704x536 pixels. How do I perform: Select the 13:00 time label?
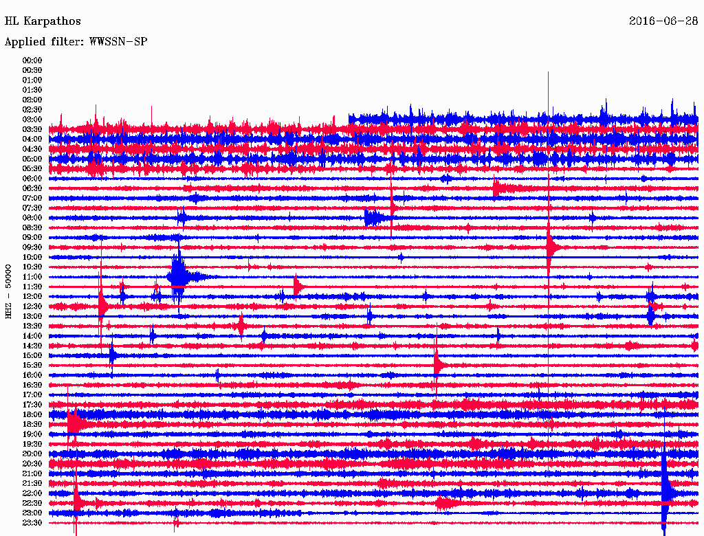pos(32,316)
